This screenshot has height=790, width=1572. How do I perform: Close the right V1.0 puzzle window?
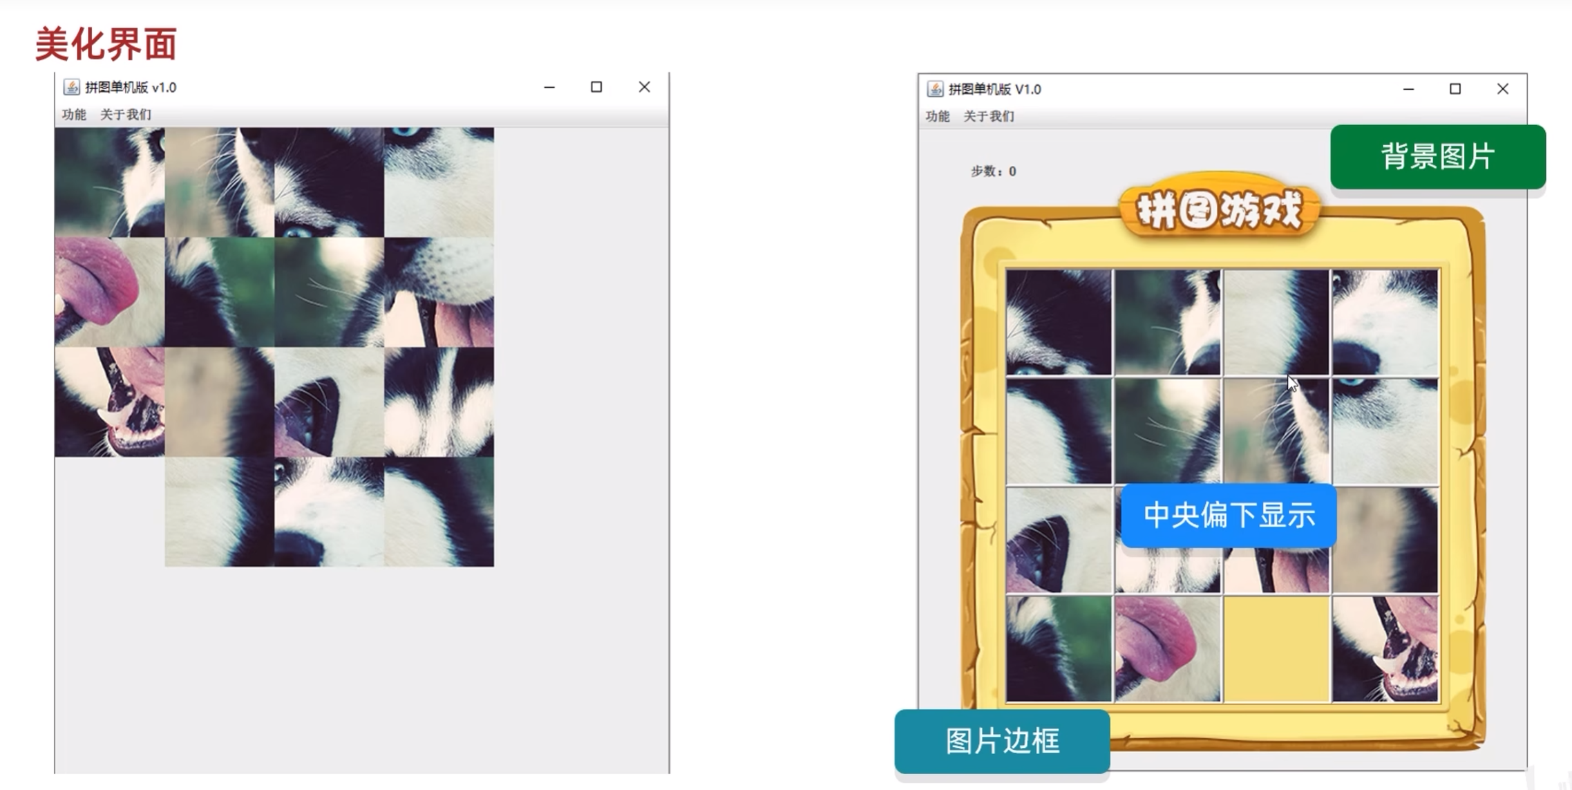pos(1502,89)
